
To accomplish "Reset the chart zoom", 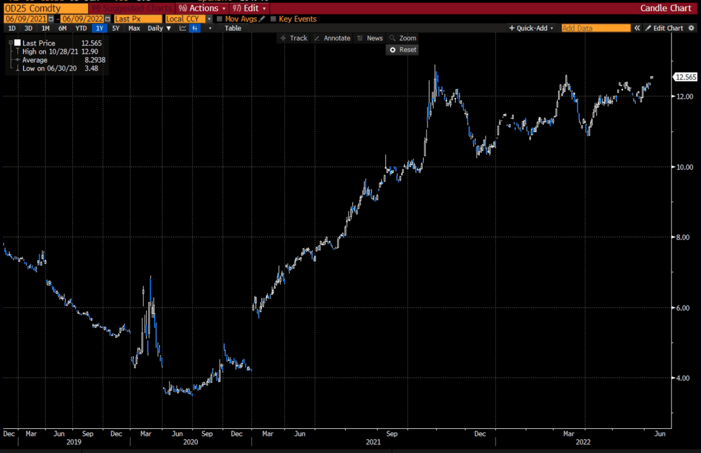I will pos(402,50).
